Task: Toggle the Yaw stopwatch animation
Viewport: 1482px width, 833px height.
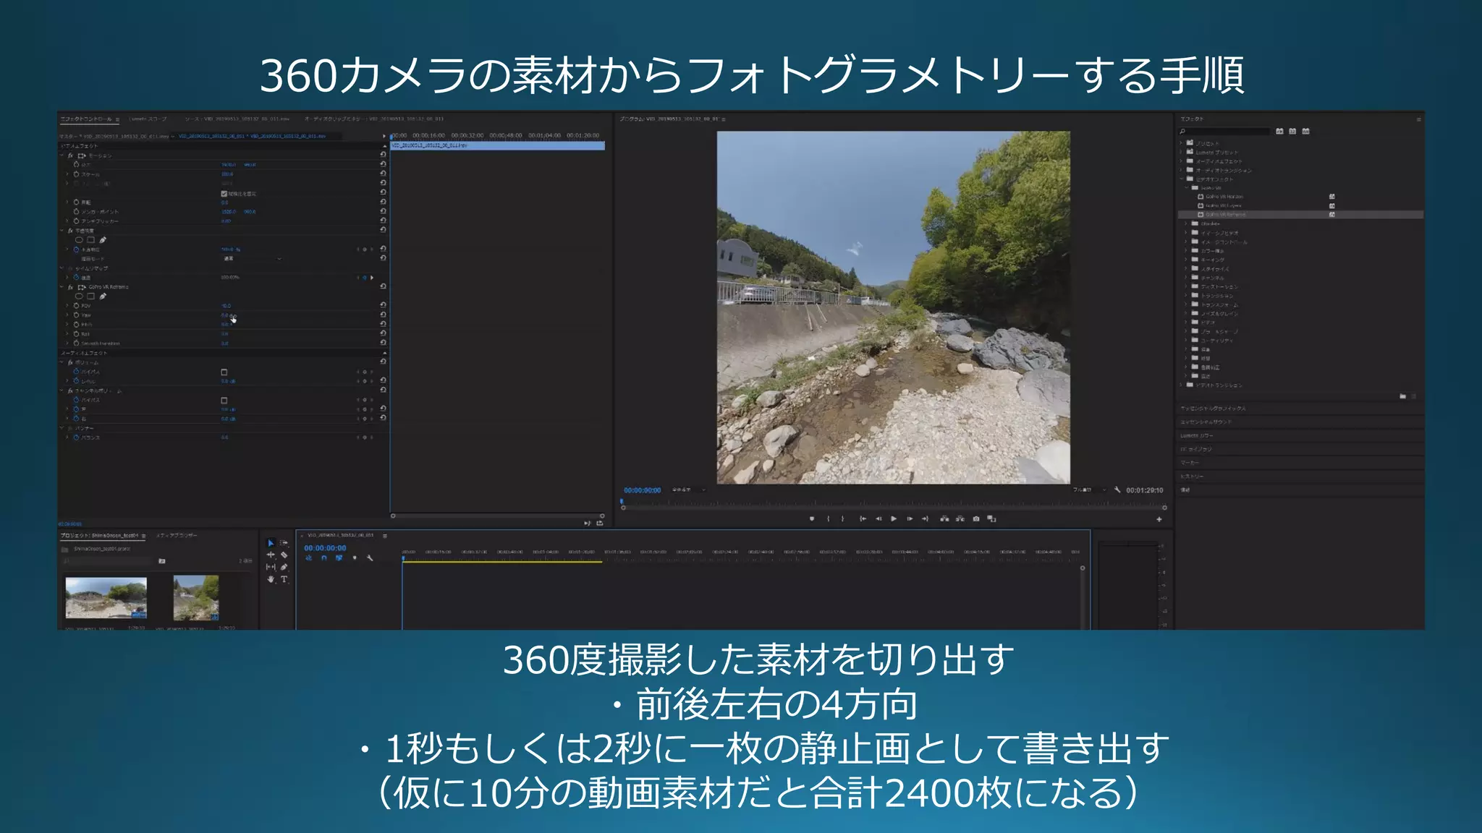Action: coord(76,315)
